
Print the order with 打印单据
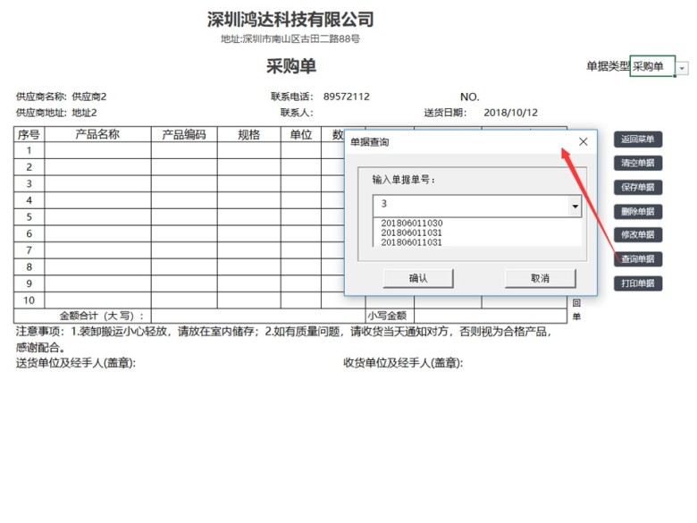pos(638,283)
